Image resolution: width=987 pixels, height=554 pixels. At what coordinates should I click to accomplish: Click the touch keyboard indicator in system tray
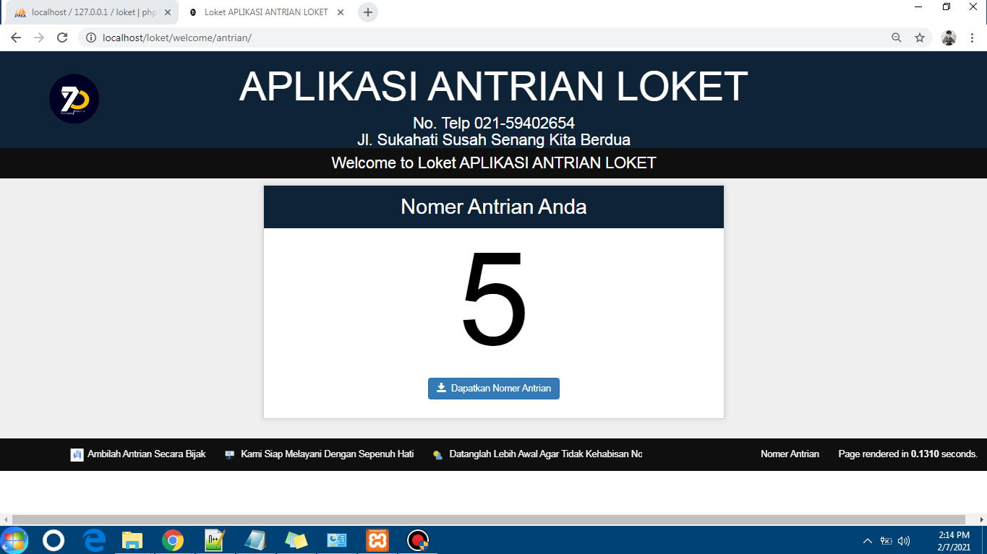point(886,540)
